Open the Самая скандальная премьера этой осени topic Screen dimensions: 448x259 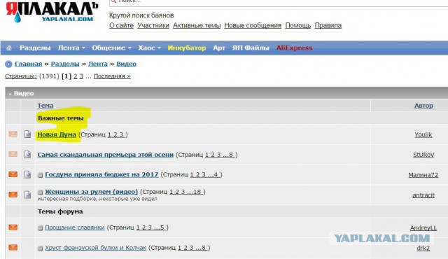(x=106, y=155)
